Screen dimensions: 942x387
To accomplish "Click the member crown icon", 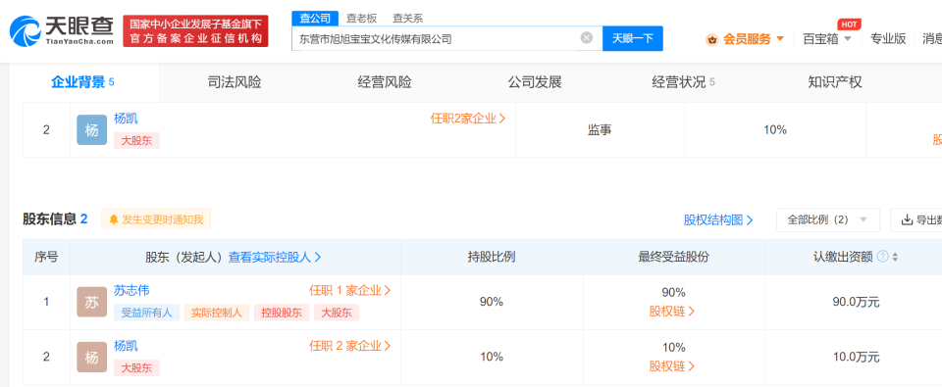I will coord(712,39).
